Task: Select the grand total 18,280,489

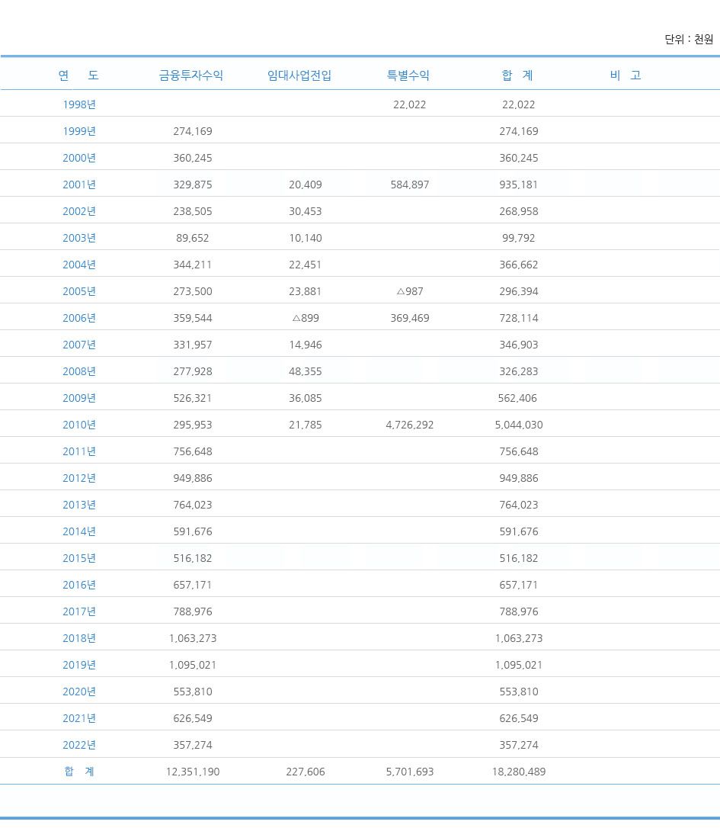Action: (x=519, y=772)
